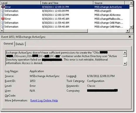Select the MSExchangeMailboxAs... error row
This screenshot has height=113, width=136.
65,19
